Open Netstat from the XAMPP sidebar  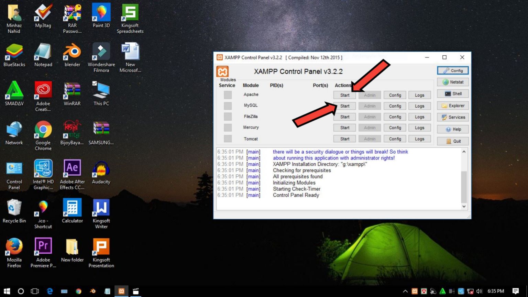tap(453, 82)
